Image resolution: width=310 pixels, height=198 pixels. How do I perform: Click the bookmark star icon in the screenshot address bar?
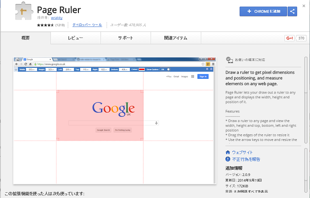[203, 64]
